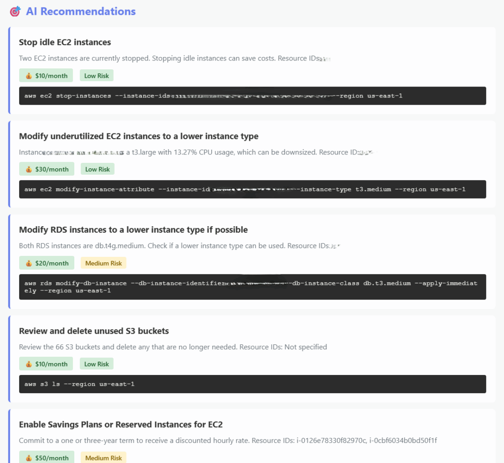Screen dimensions: 504x463
Task: Click Medium Risk badge on Savings Plans card
Action: (103, 458)
